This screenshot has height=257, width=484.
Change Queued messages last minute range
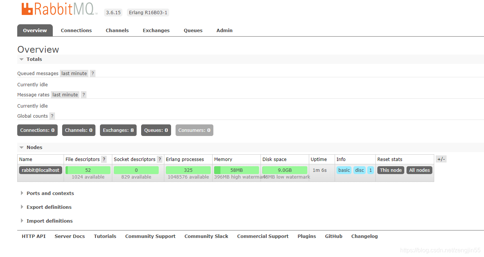tap(74, 74)
